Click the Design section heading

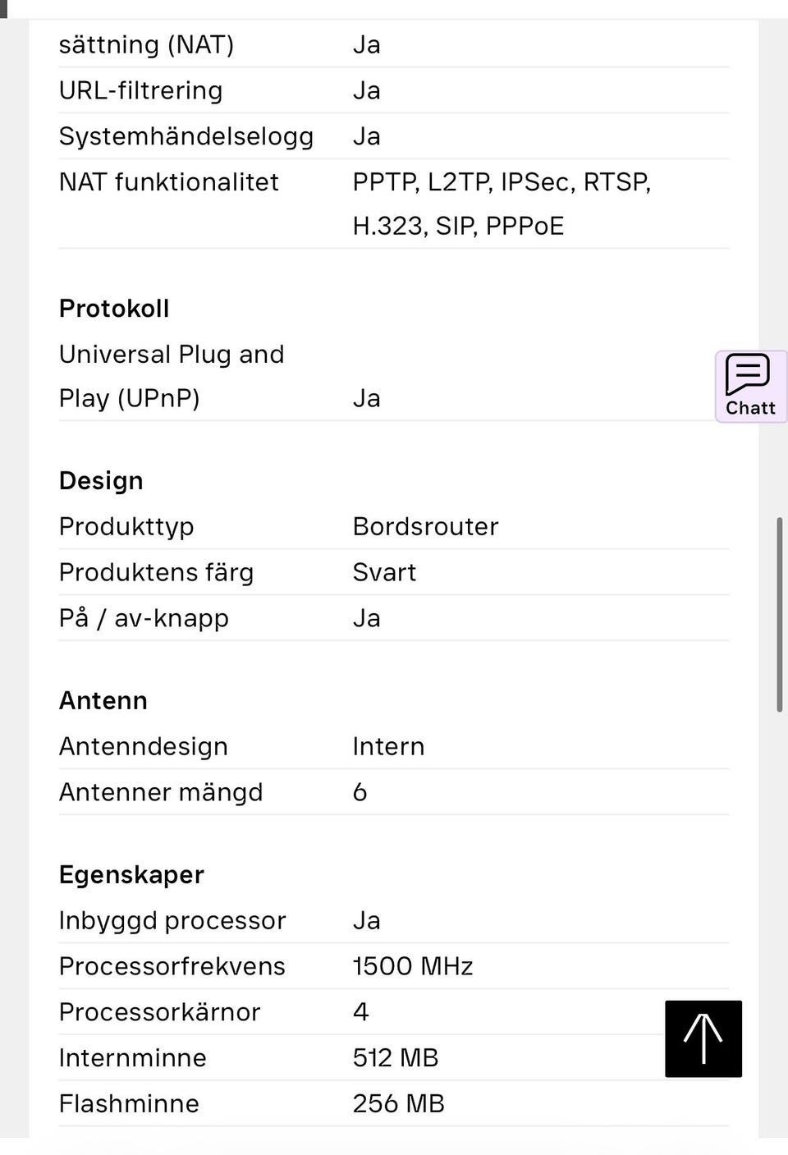click(101, 481)
